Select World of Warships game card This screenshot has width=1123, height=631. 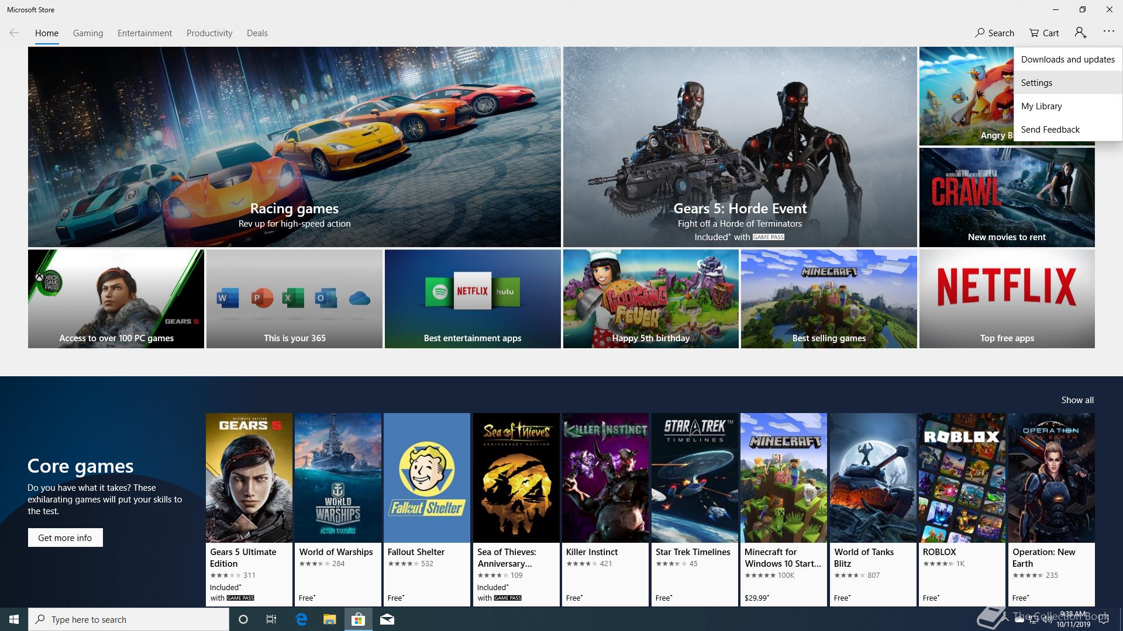point(338,509)
